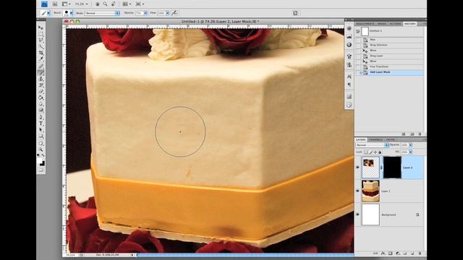The height and width of the screenshot is (260, 463).
Task: Select the Layer 2 black mask thumbnail
Action: [x=392, y=168]
